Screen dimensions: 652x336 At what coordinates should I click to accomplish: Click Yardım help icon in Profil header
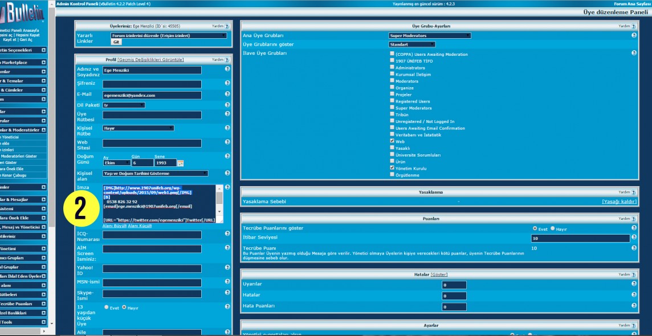(226, 60)
